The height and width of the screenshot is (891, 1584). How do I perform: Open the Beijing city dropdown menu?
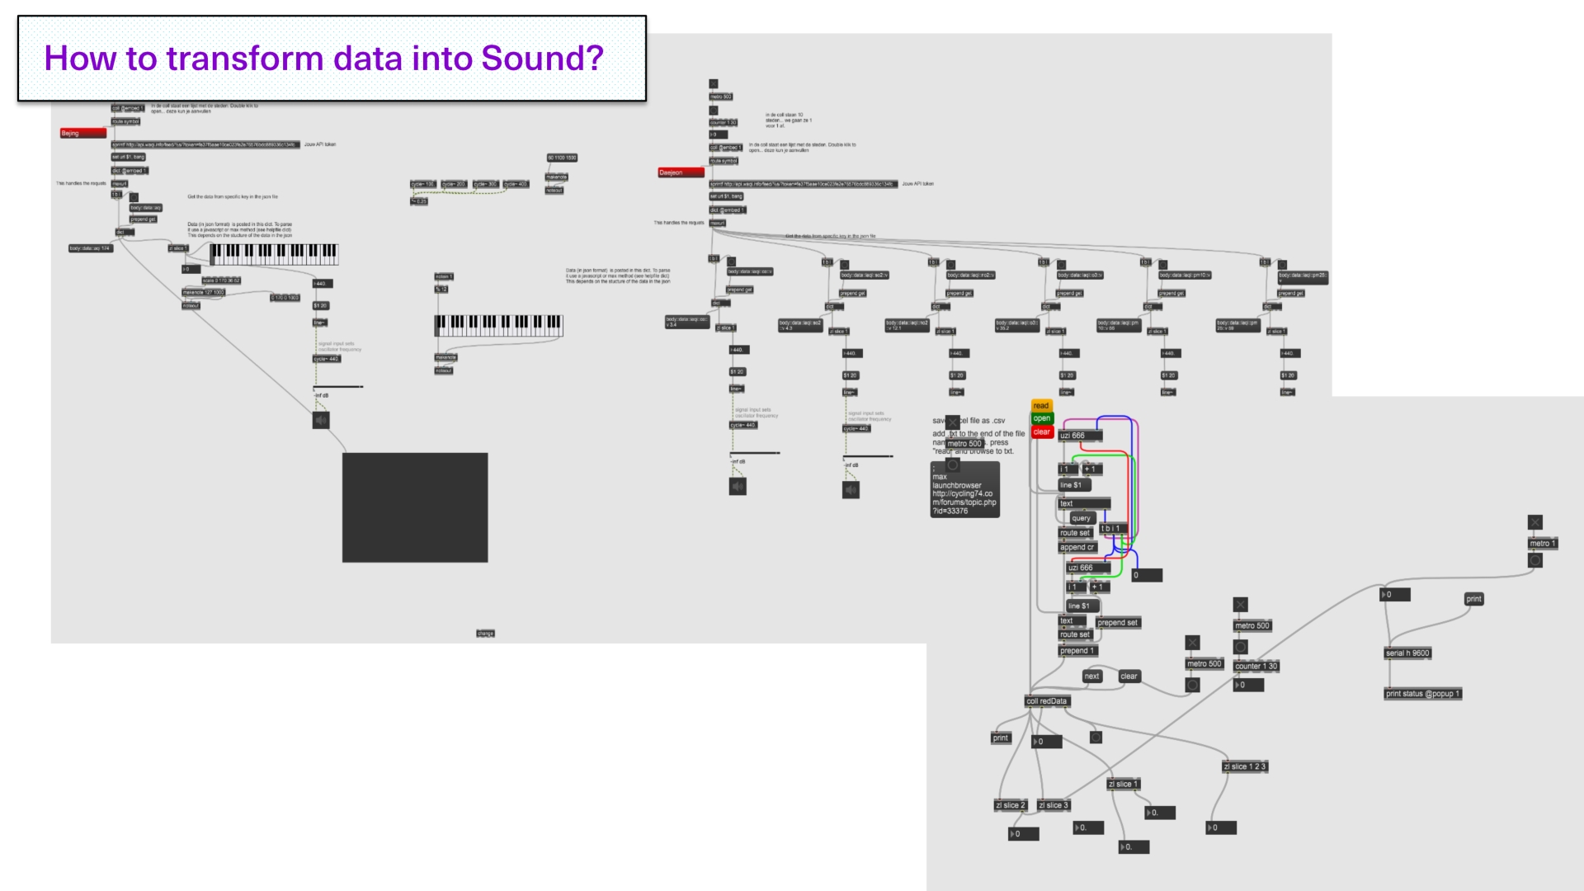point(83,133)
